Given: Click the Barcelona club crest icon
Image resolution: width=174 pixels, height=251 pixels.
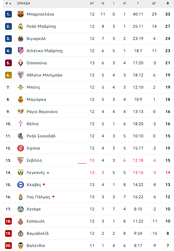Looking at the screenshot, I should click(21, 14).
